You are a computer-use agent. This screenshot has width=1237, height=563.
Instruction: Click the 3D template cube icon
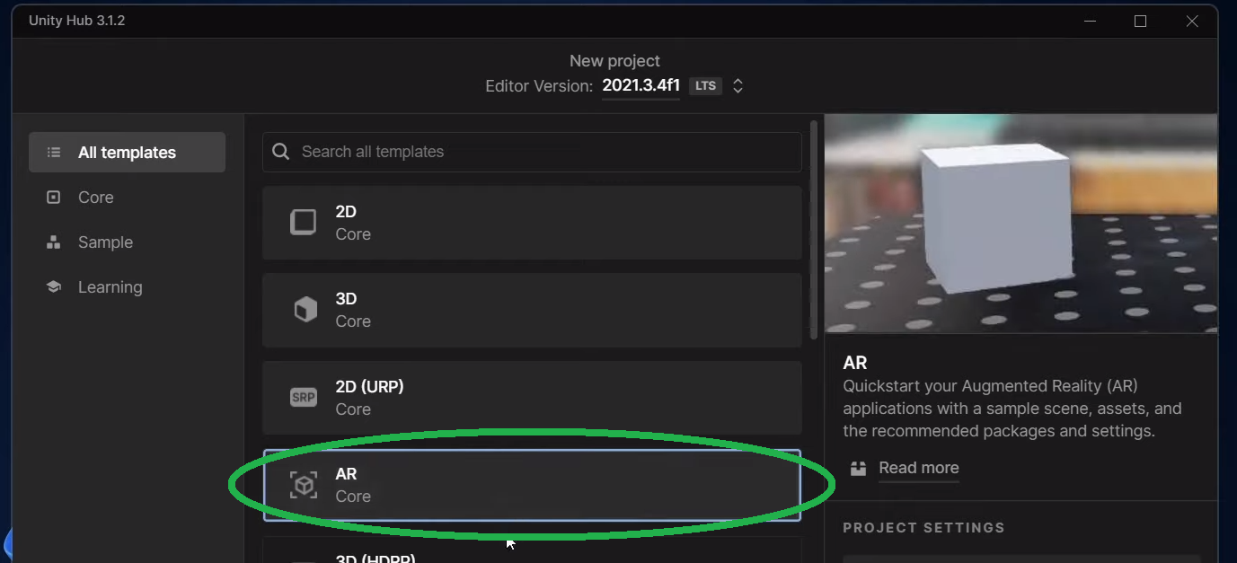(x=305, y=310)
